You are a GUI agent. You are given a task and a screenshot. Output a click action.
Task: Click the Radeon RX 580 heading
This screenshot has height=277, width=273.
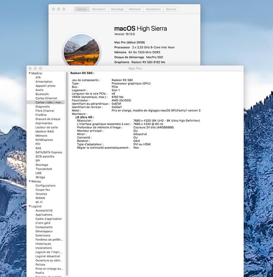82,73
